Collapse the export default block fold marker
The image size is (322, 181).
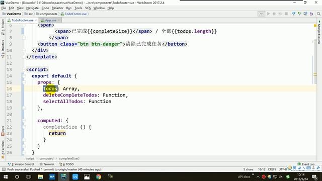pyautogui.click(x=24, y=76)
